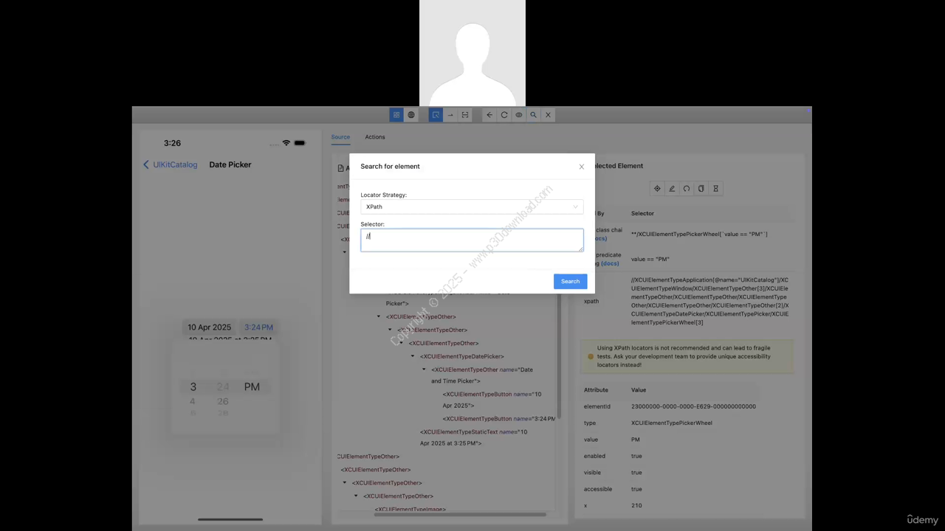This screenshot has width=945, height=531.
Task: Go back to UIKitCatalog screen
Action: point(171,165)
